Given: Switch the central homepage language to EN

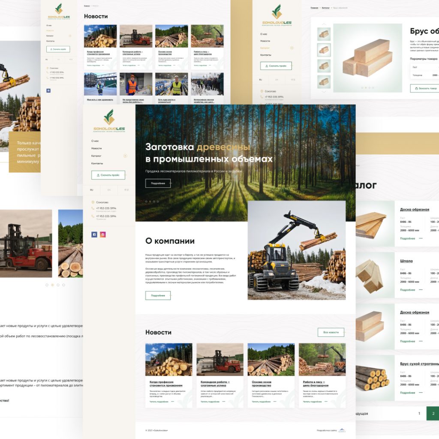Looking at the screenshot, I should pos(109,189).
